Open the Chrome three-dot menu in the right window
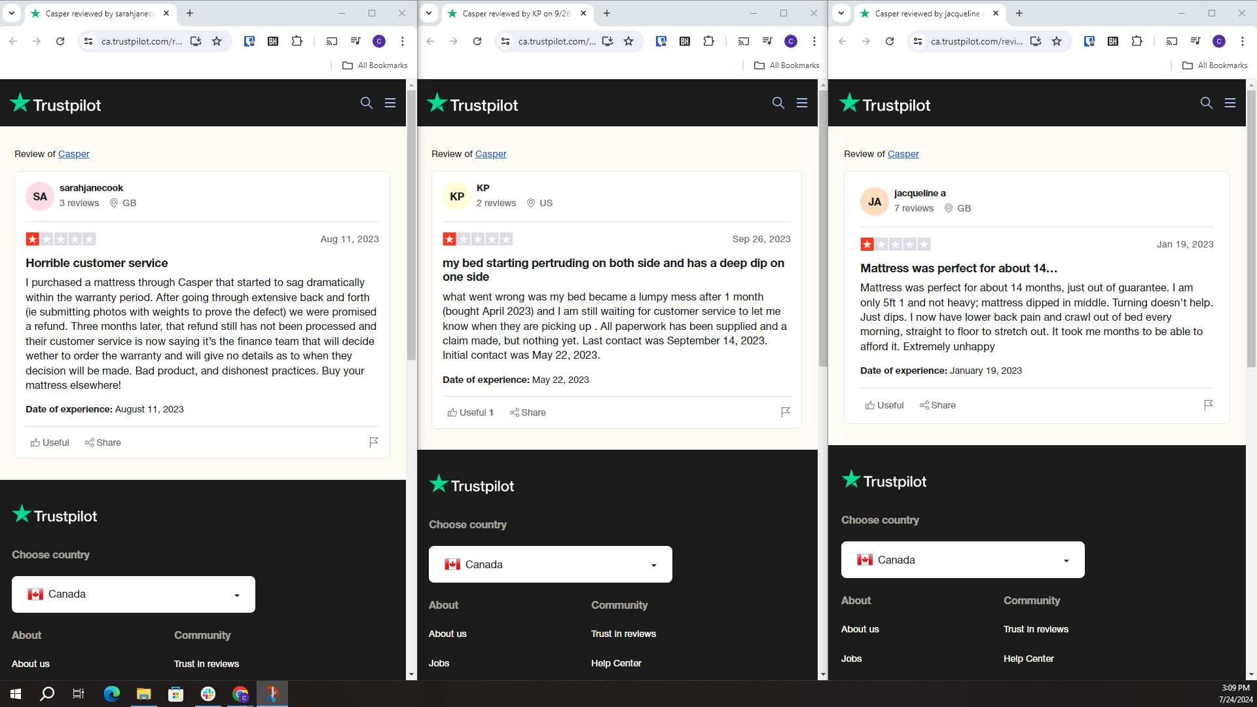The image size is (1257, 707). 1243,41
